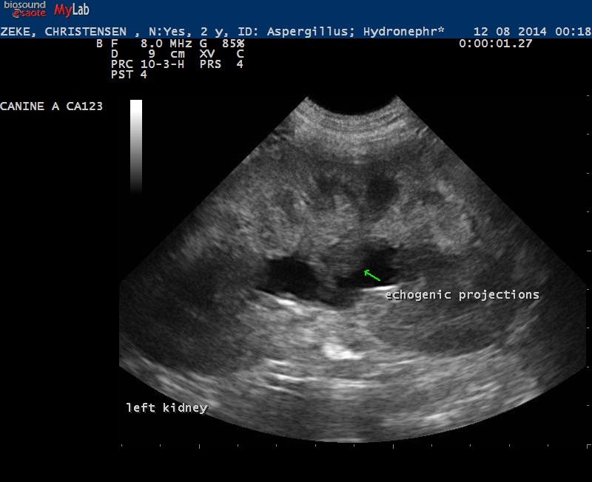Click the PST 4 parameter
Viewport: 592px width, 482px height.
pyautogui.click(x=129, y=75)
